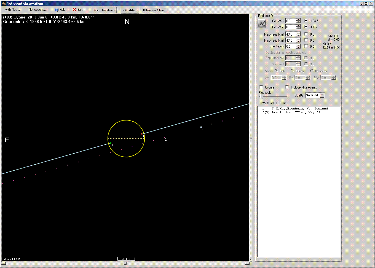Click the vertical scrollbar down arrow of the plot
This screenshot has width=375, height=268.
click(x=251, y=259)
